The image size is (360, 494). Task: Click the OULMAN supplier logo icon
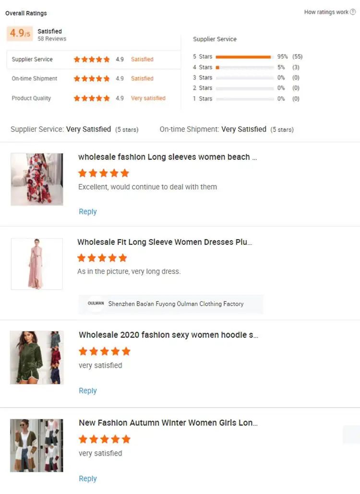tap(96, 304)
